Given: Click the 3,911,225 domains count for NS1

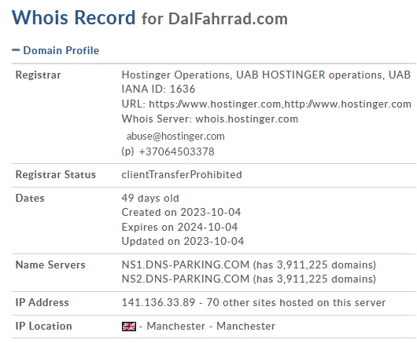Looking at the screenshot, I should tap(327, 265).
